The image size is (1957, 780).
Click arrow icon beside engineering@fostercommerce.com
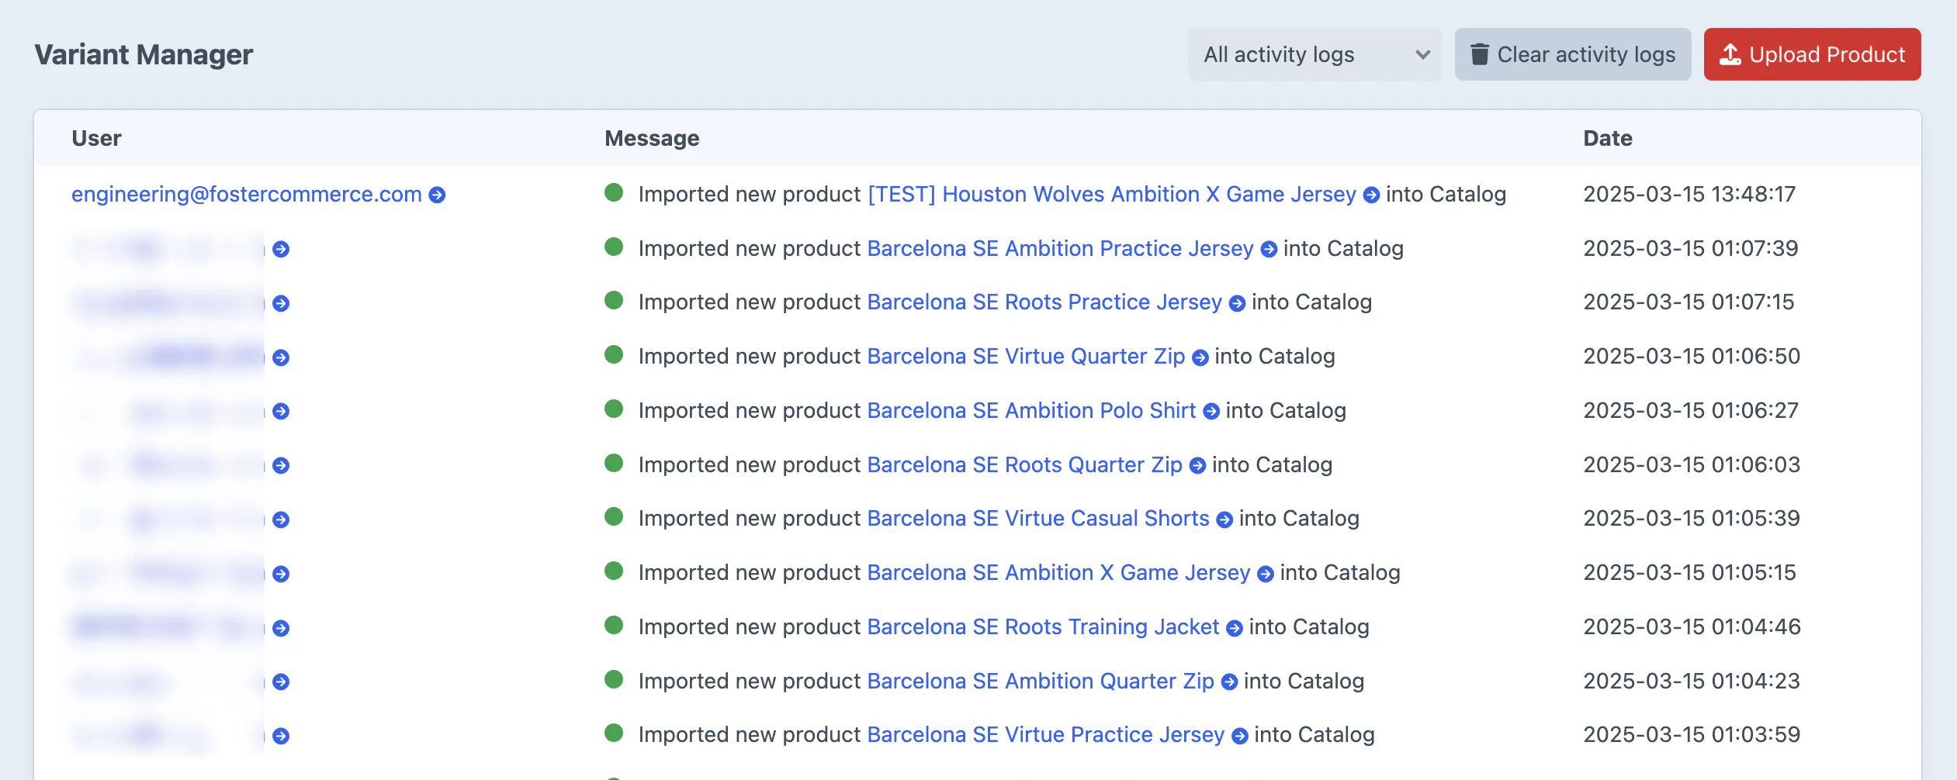click(x=437, y=195)
